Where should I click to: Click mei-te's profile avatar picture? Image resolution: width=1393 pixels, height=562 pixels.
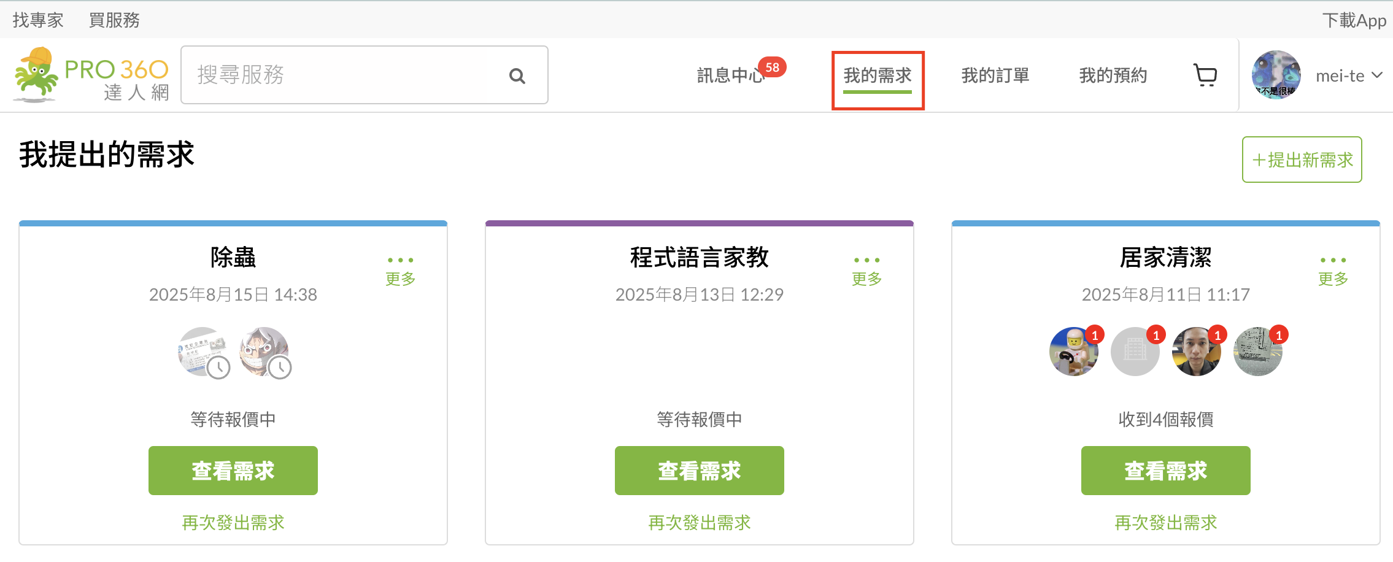pos(1276,75)
